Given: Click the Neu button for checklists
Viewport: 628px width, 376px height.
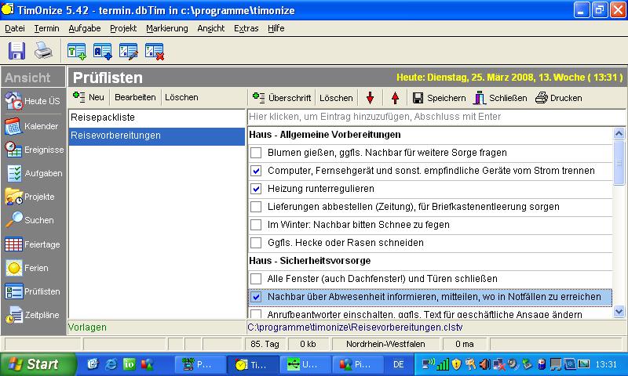Looking at the screenshot, I should click(88, 97).
